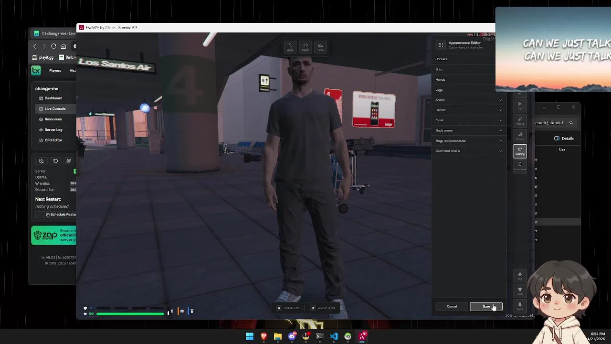Click the Appearance Editor grid menu icon
The width and height of the screenshot is (611, 344).
(441, 45)
